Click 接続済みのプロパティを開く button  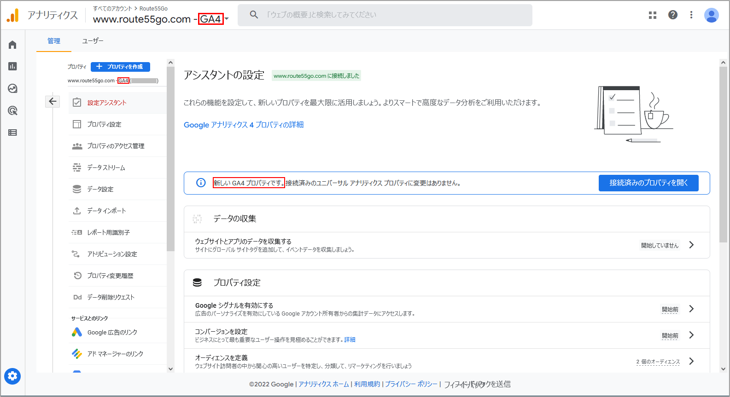pos(648,183)
